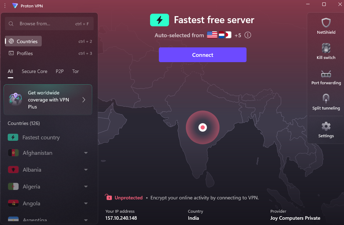344x225 pixels.
Task: Expand the Afghanistan server list
Action: coord(86,153)
